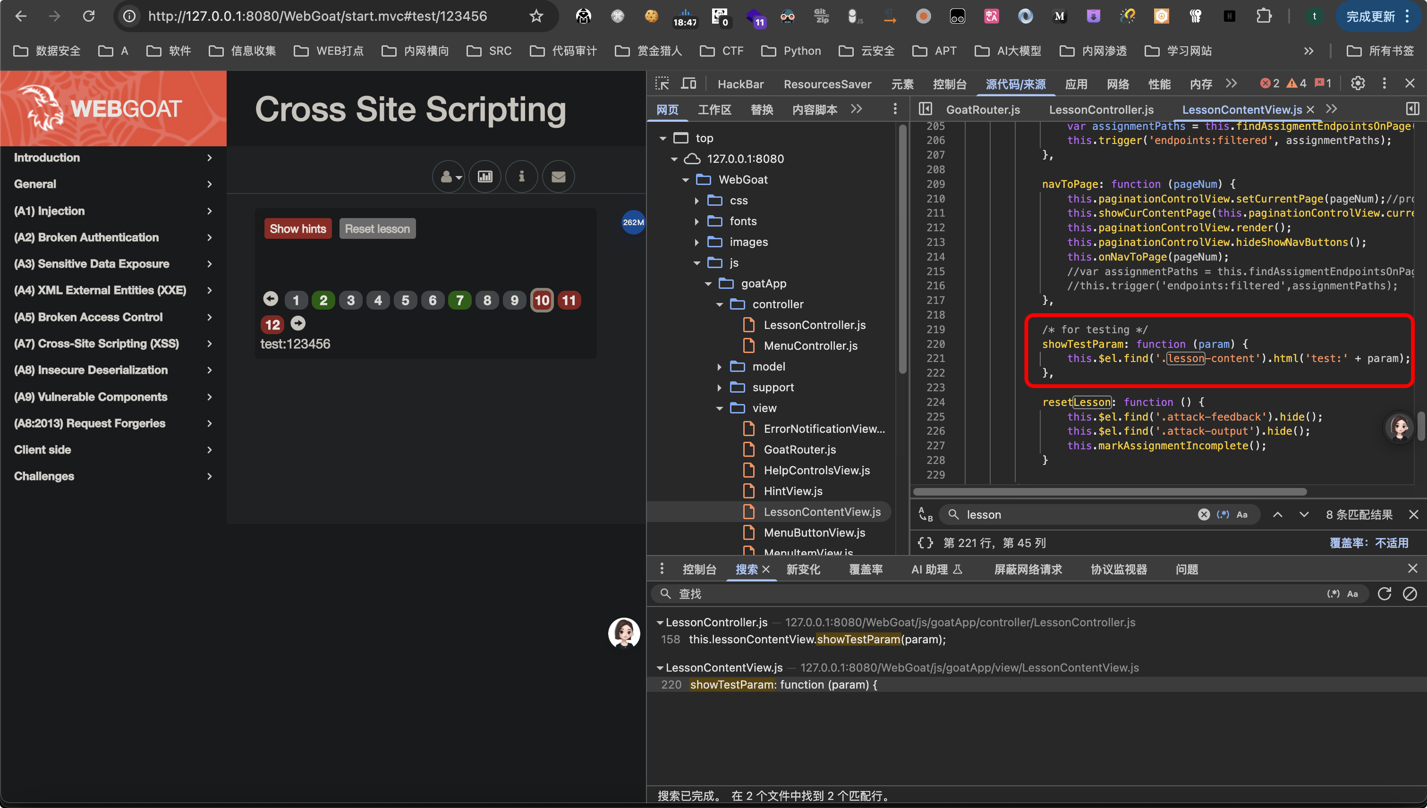Viewport: 1427px width, 808px height.
Task: Click the WebGoat report card icon
Action: coord(485,177)
